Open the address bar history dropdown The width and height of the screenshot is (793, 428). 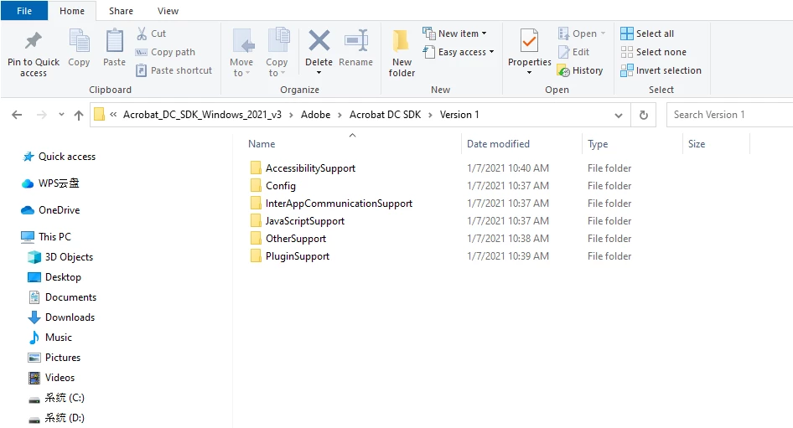pos(618,116)
